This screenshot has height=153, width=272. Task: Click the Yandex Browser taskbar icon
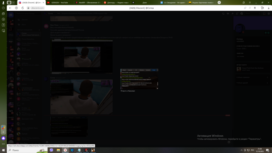[65, 150]
